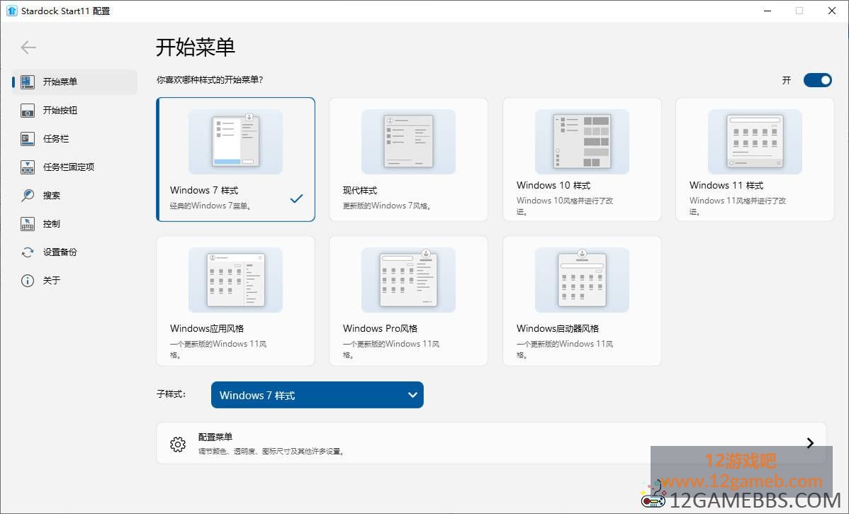The image size is (849, 514).
Task: Click the 开始按钮 sidebar icon
Action: [28, 111]
